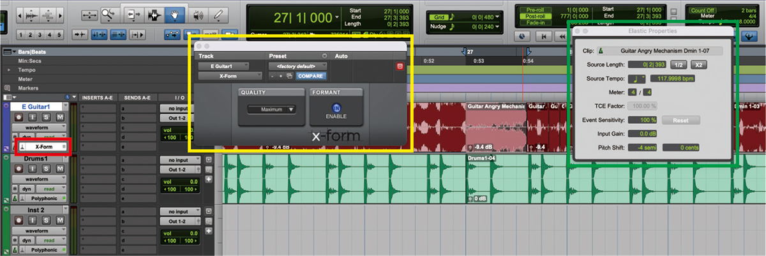Click the X2 source length button

pos(698,64)
